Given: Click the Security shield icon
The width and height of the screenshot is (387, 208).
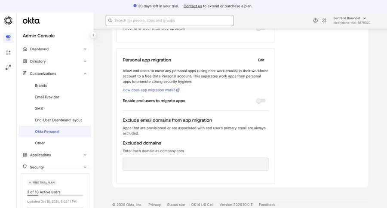Looking at the screenshot, I should 25,167.
